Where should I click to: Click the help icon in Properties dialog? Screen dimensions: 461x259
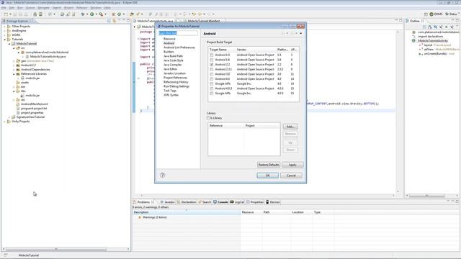tap(162, 176)
